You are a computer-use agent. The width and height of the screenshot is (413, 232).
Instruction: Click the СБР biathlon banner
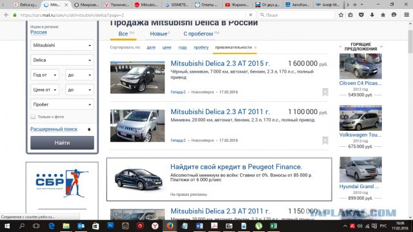click(x=62, y=184)
